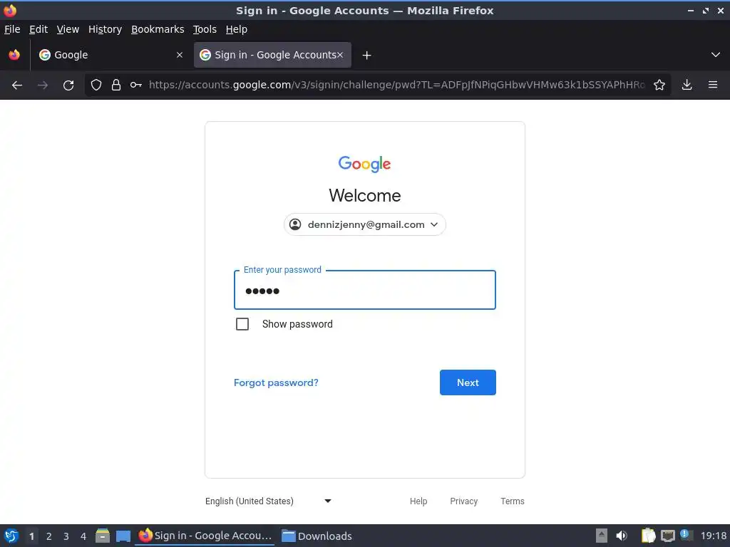Close the Sign in tab
The width and height of the screenshot is (730, 547).
340,55
